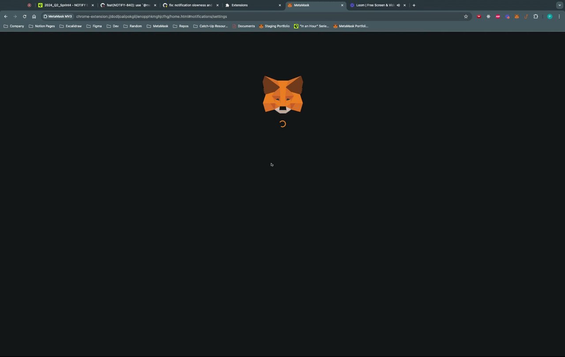Switch to the 2024_Q2_Sprint4 NOTIFY tab
Viewport: 565px width, 357px height.
(x=66, y=5)
